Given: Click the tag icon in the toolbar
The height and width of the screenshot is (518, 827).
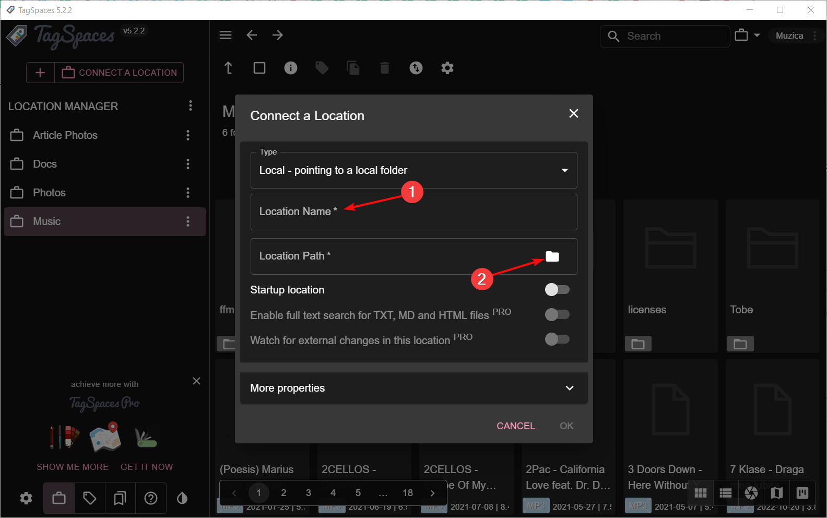Looking at the screenshot, I should click(x=322, y=68).
